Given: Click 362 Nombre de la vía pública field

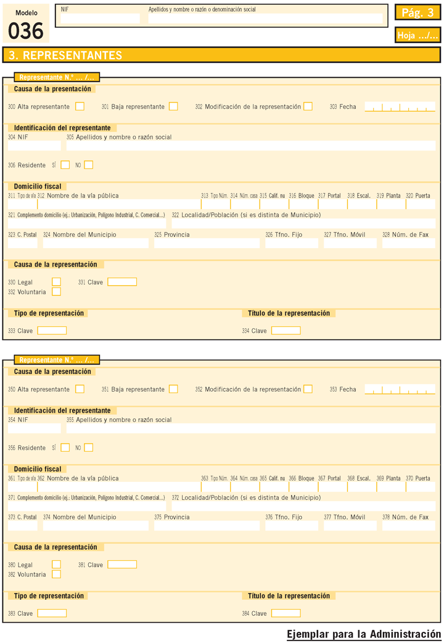Looking at the screenshot, I should [119, 487].
